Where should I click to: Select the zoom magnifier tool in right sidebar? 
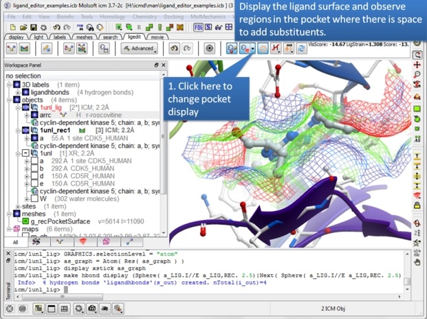[x=417, y=74]
